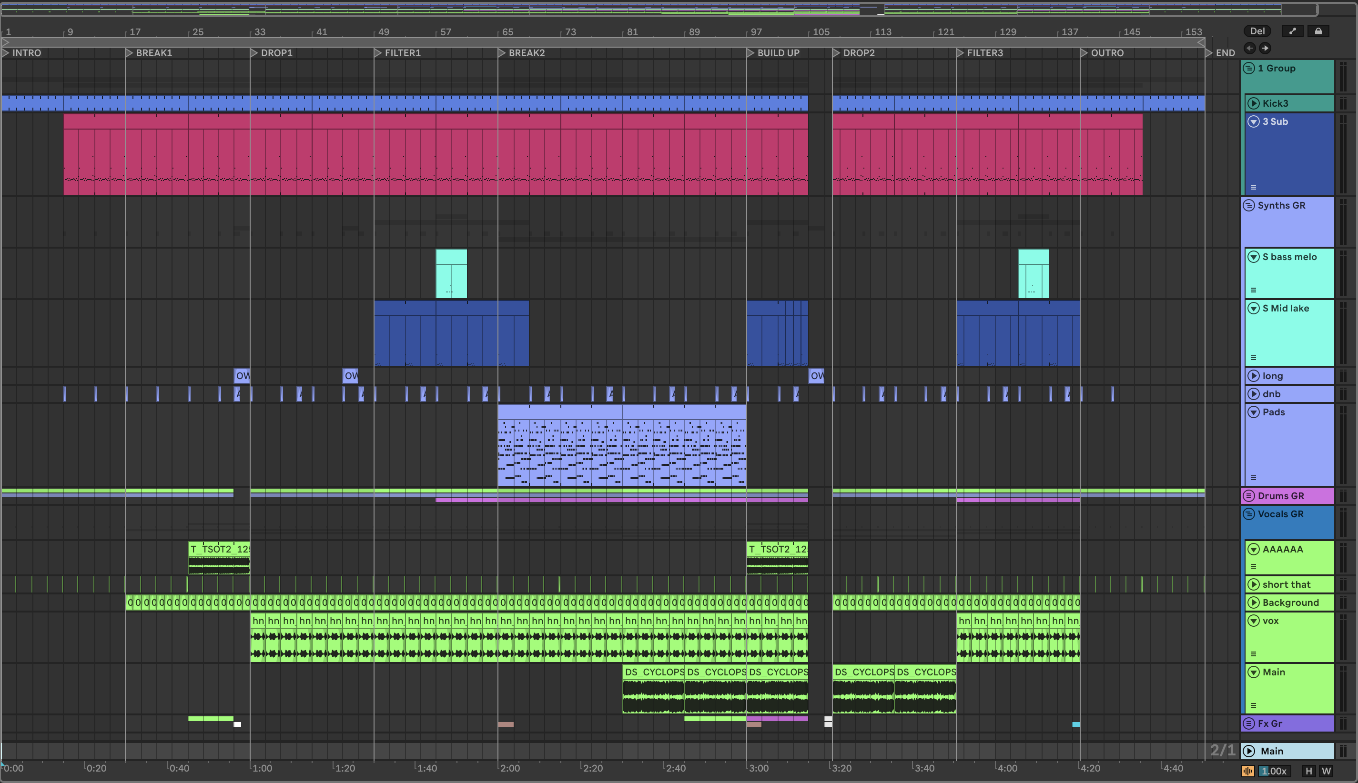Toggle the automation link icon button
1358x783 pixels.
(1292, 31)
